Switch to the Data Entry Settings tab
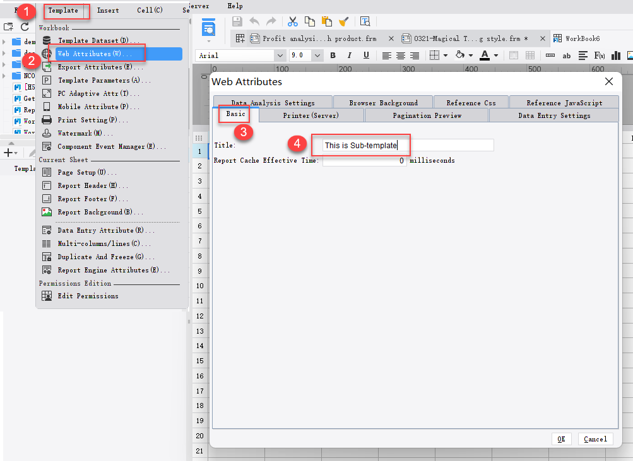The height and width of the screenshot is (461, 633). 553,115
